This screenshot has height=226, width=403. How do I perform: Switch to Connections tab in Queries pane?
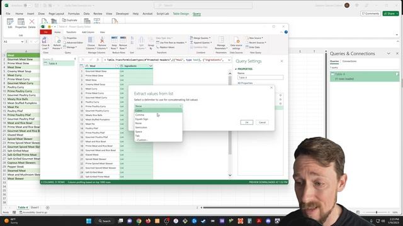pyautogui.click(x=349, y=62)
